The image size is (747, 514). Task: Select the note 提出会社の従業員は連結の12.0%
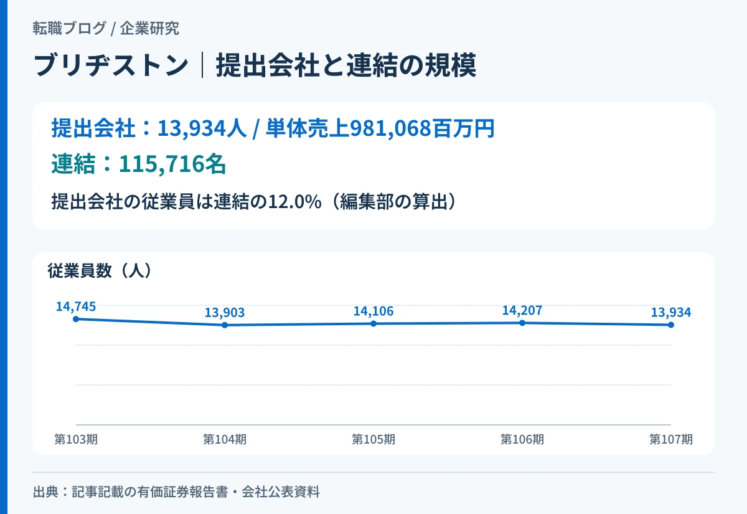tap(186, 202)
